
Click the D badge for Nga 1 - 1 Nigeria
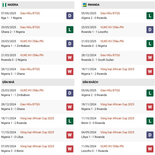[70, 16]
